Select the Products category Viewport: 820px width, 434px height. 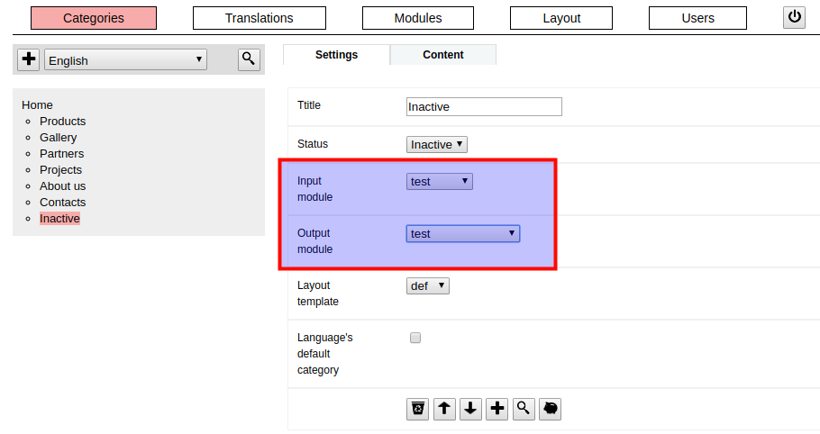pos(63,122)
